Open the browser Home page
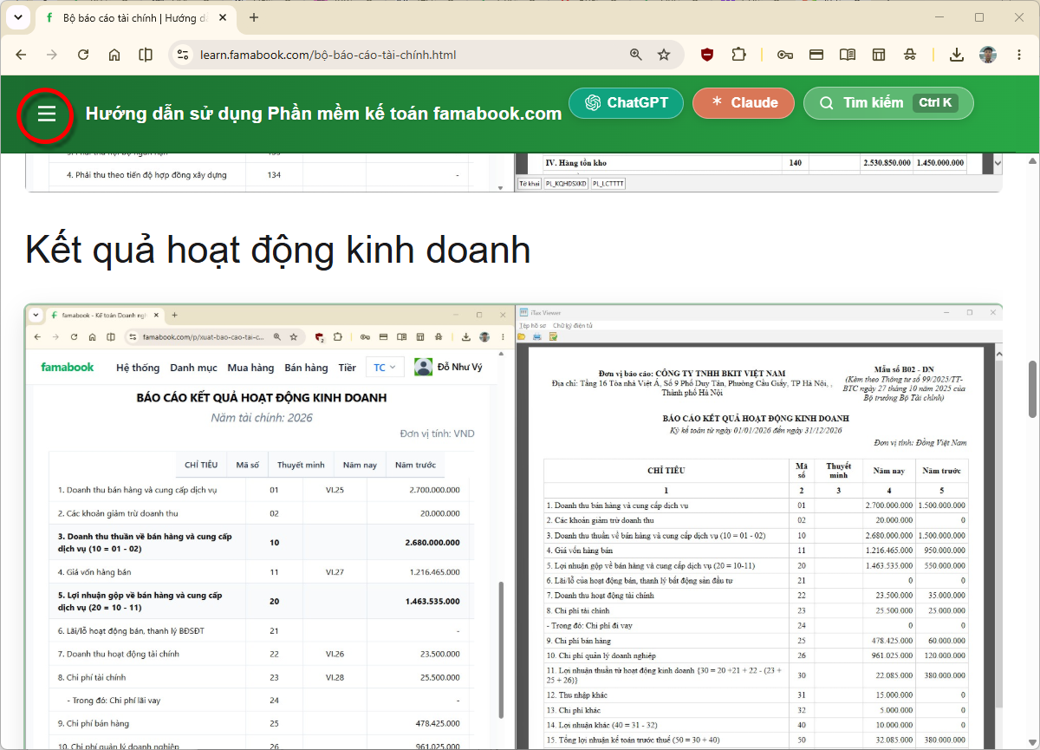Viewport: 1040px width, 750px height. coord(114,55)
